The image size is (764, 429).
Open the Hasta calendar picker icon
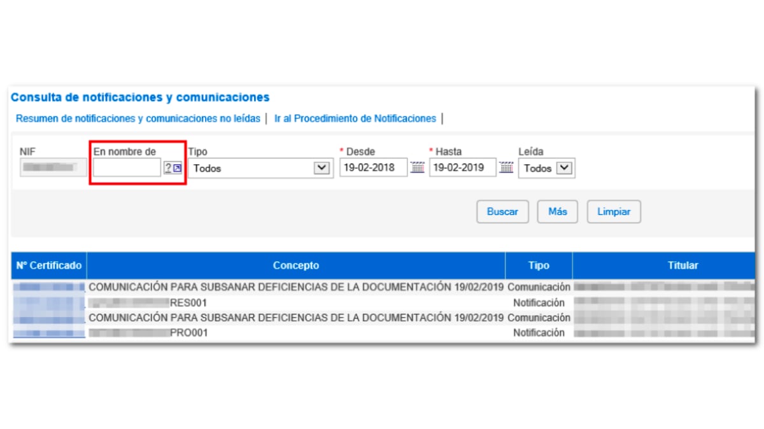[x=506, y=168]
